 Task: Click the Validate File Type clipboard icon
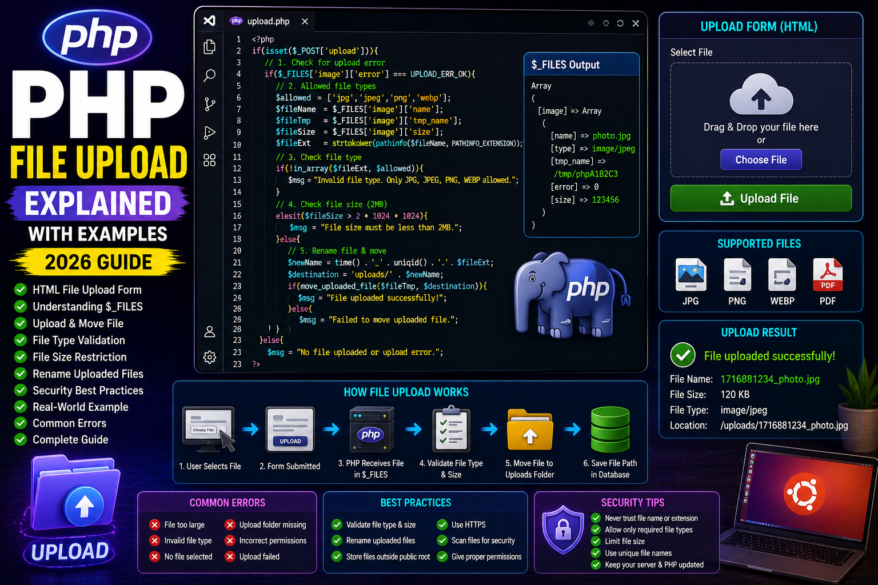(452, 430)
